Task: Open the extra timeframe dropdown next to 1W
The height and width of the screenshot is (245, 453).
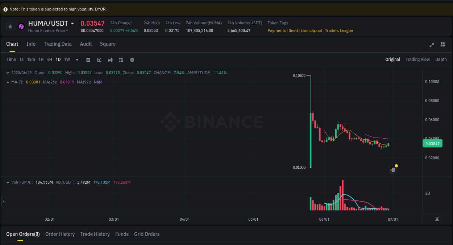Action: click(x=76, y=60)
